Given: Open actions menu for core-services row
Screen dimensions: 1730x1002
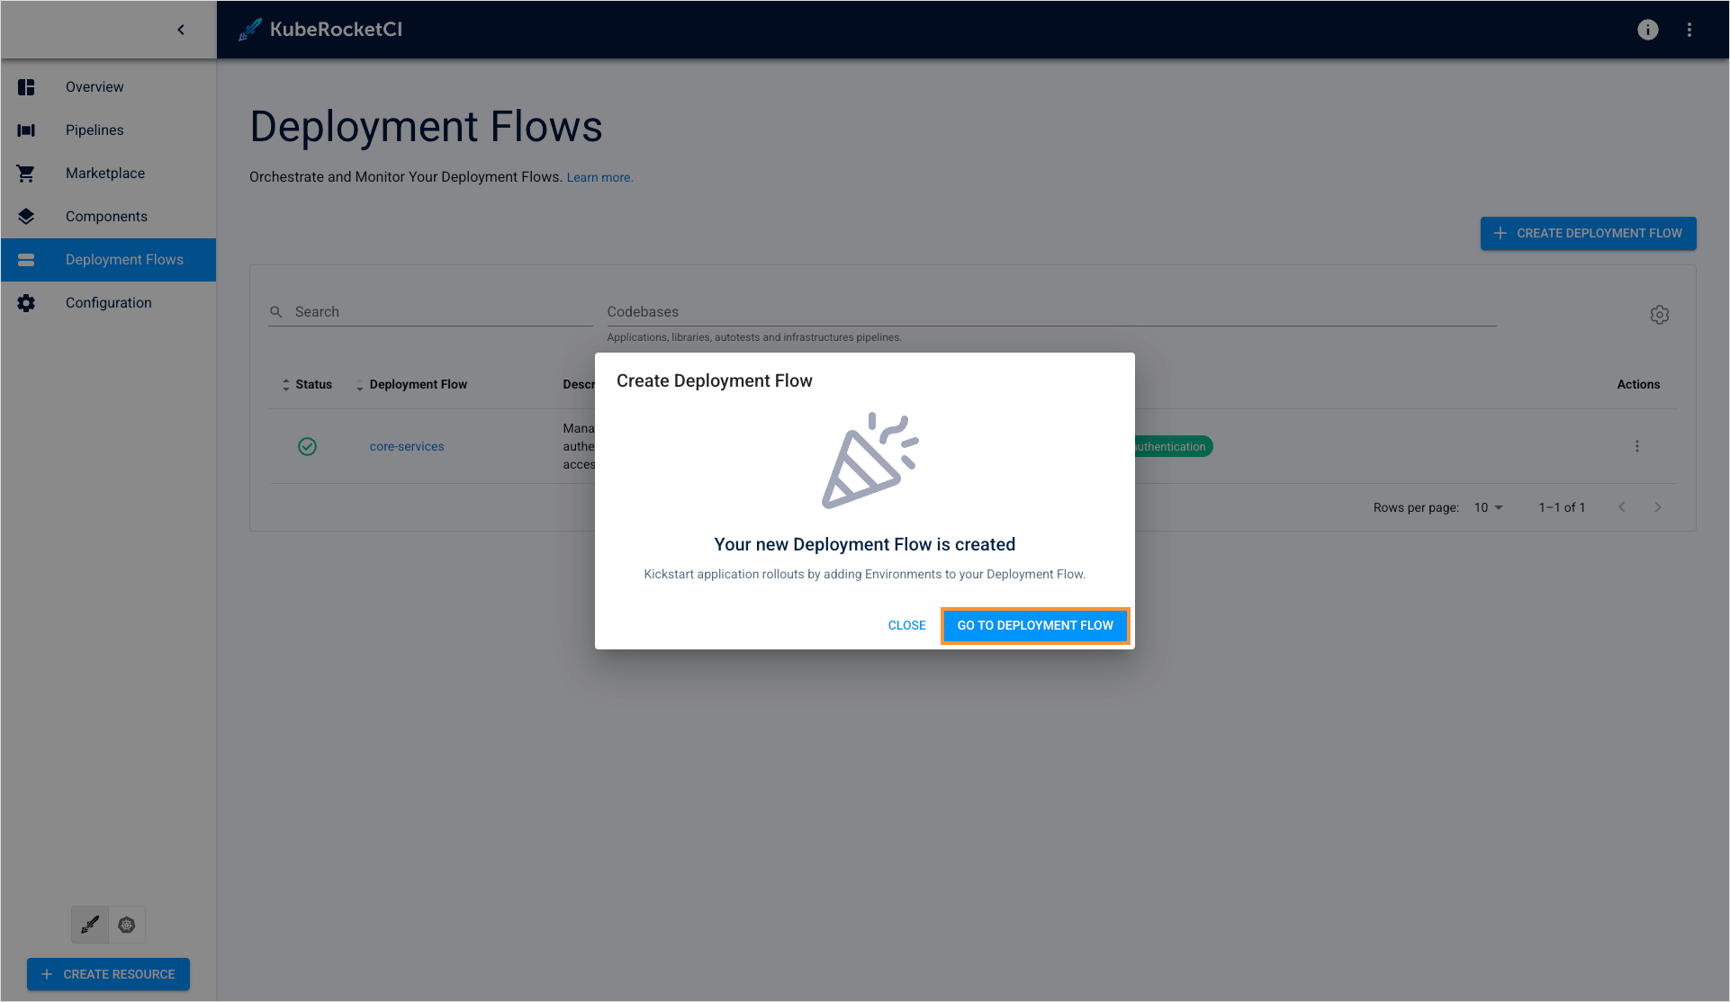Looking at the screenshot, I should 1636,446.
